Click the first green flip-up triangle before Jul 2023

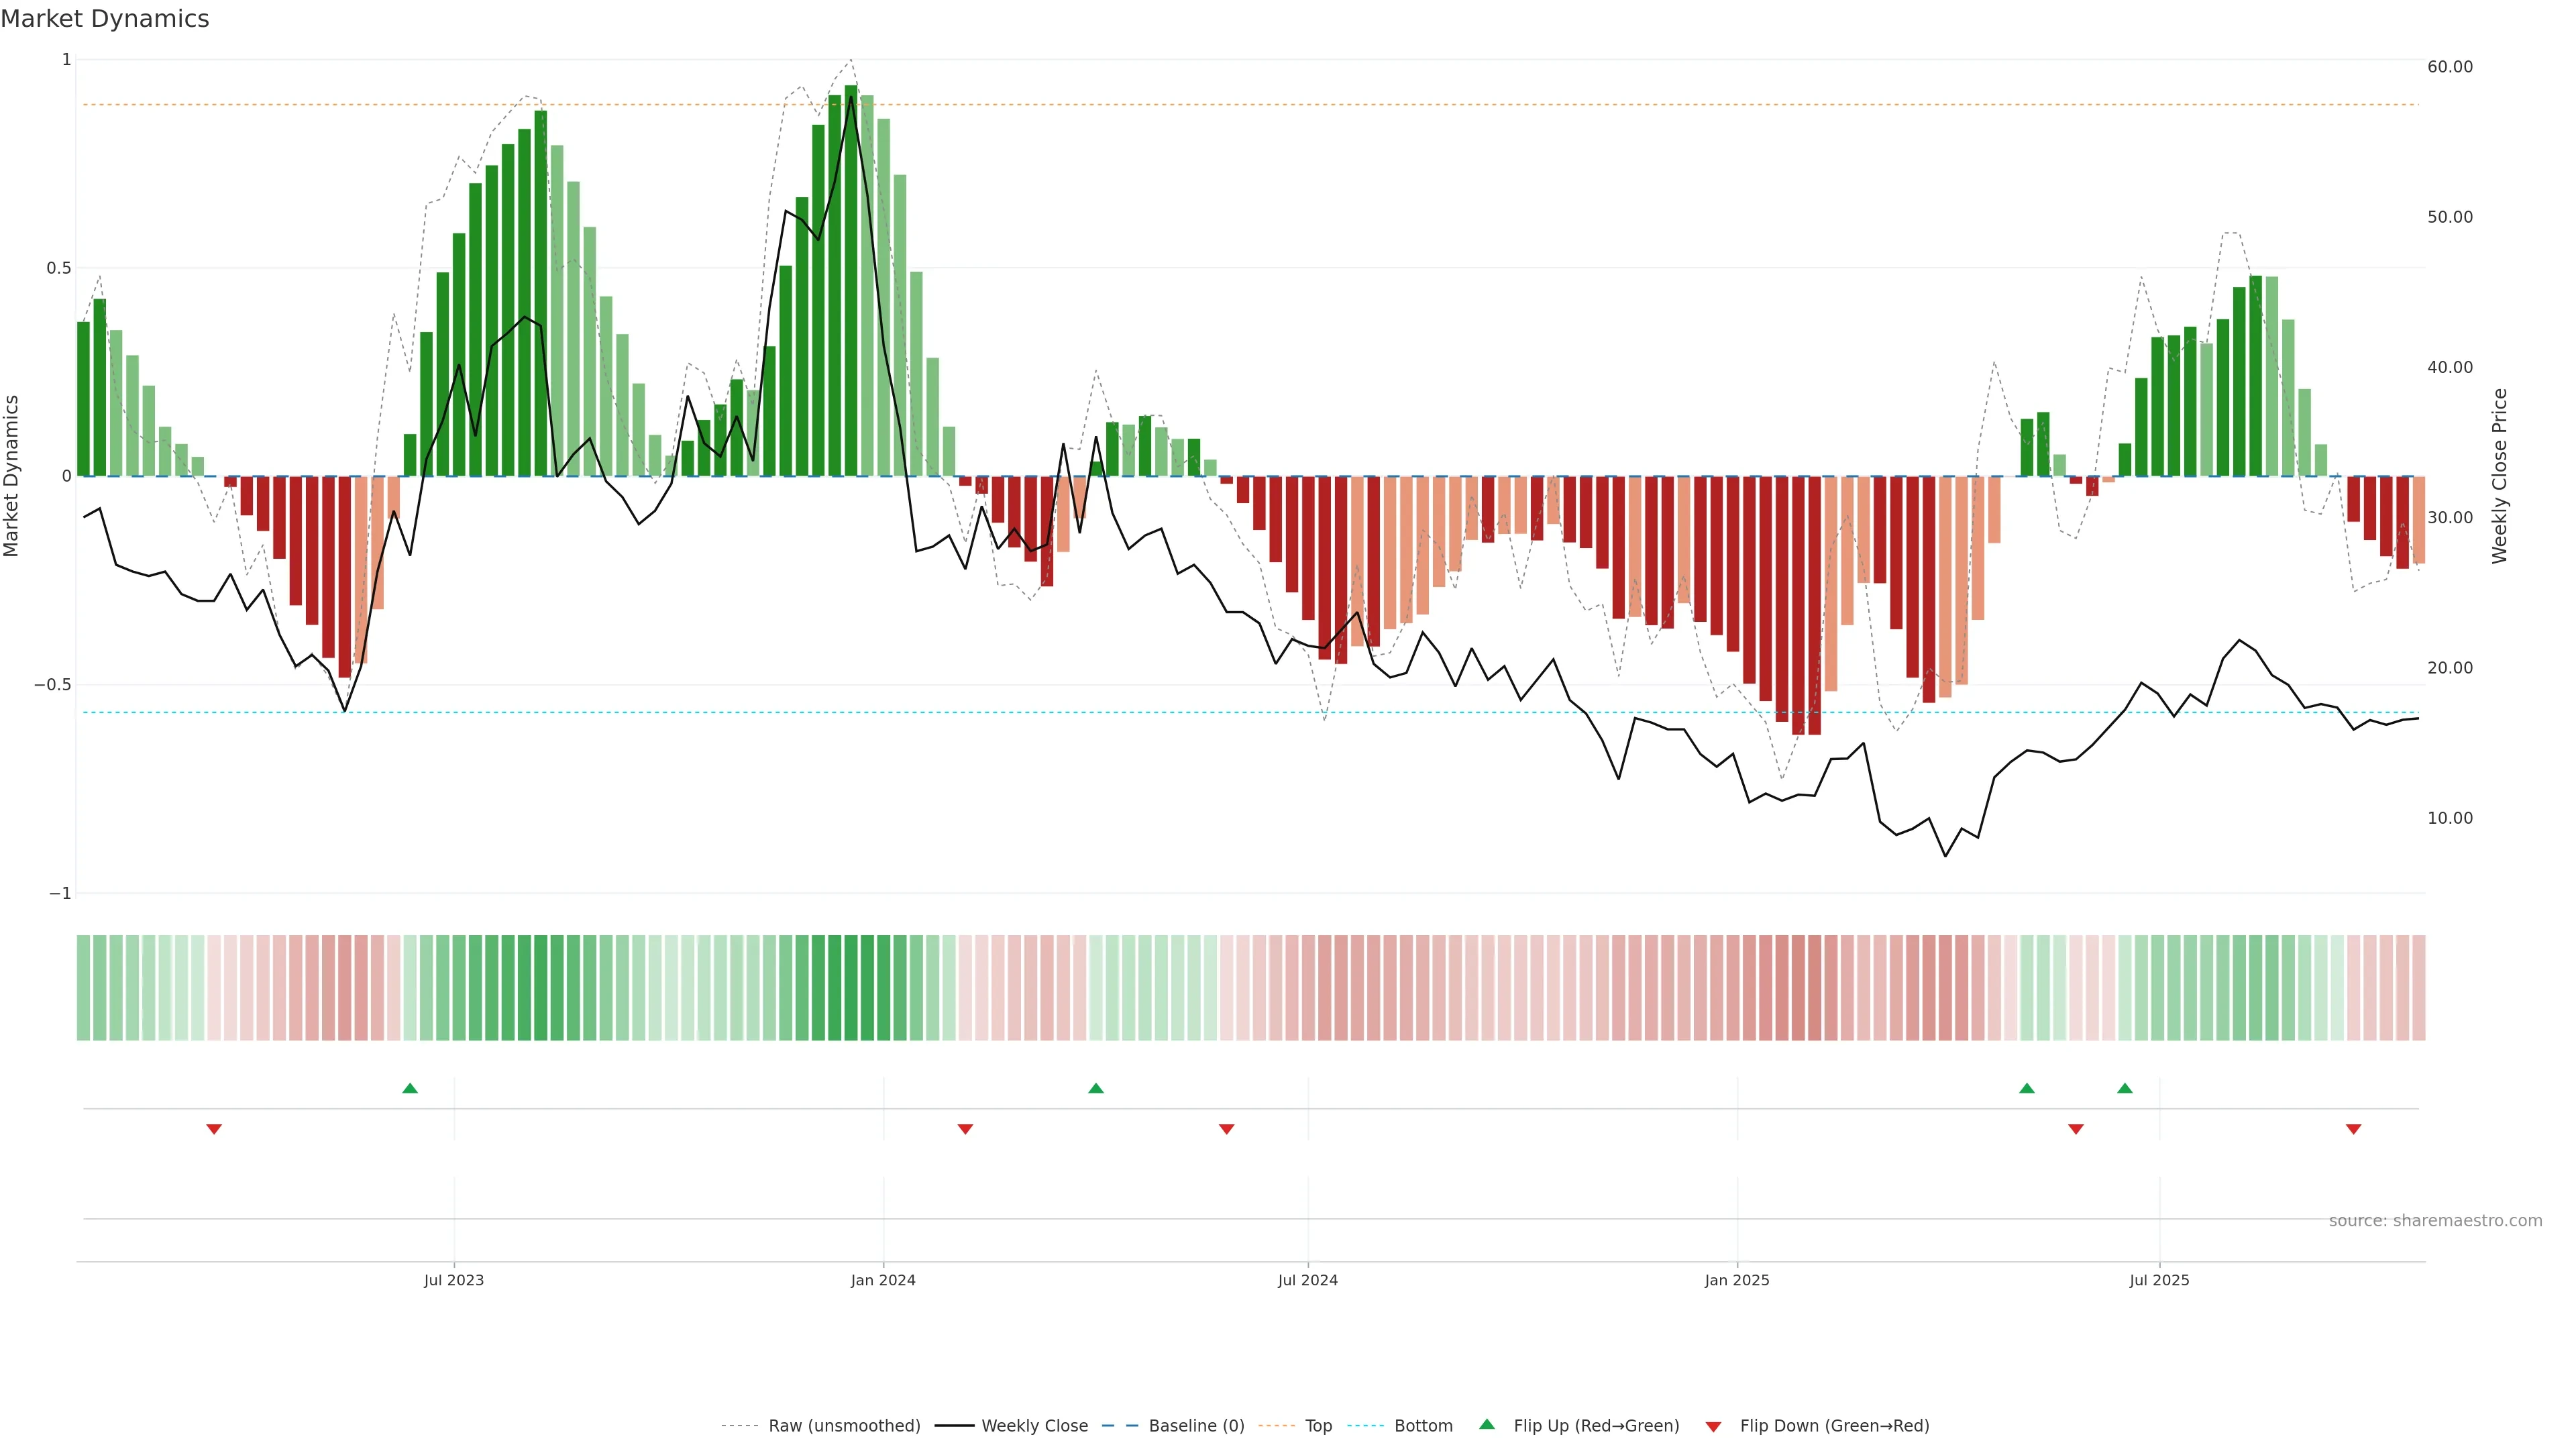pos(410,1088)
